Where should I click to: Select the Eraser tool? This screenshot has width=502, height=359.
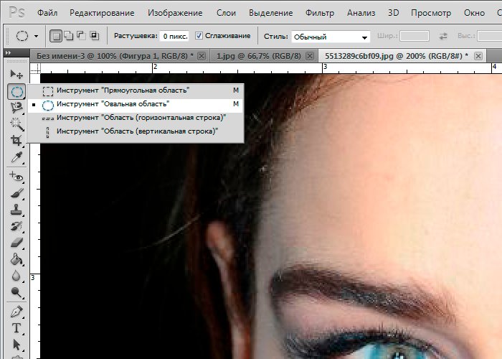point(16,243)
